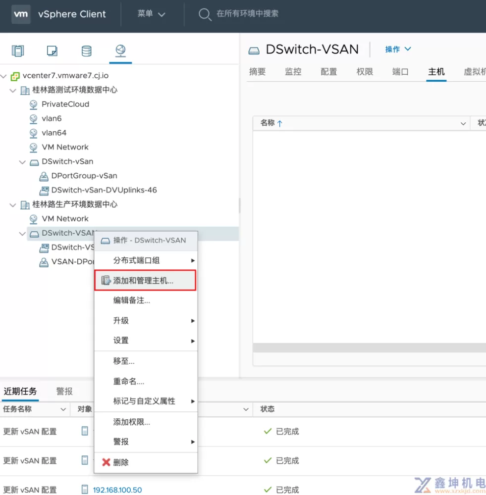
Task: Click the datacenter icon for 桂林路测试环境数据中心
Action: tap(25, 90)
